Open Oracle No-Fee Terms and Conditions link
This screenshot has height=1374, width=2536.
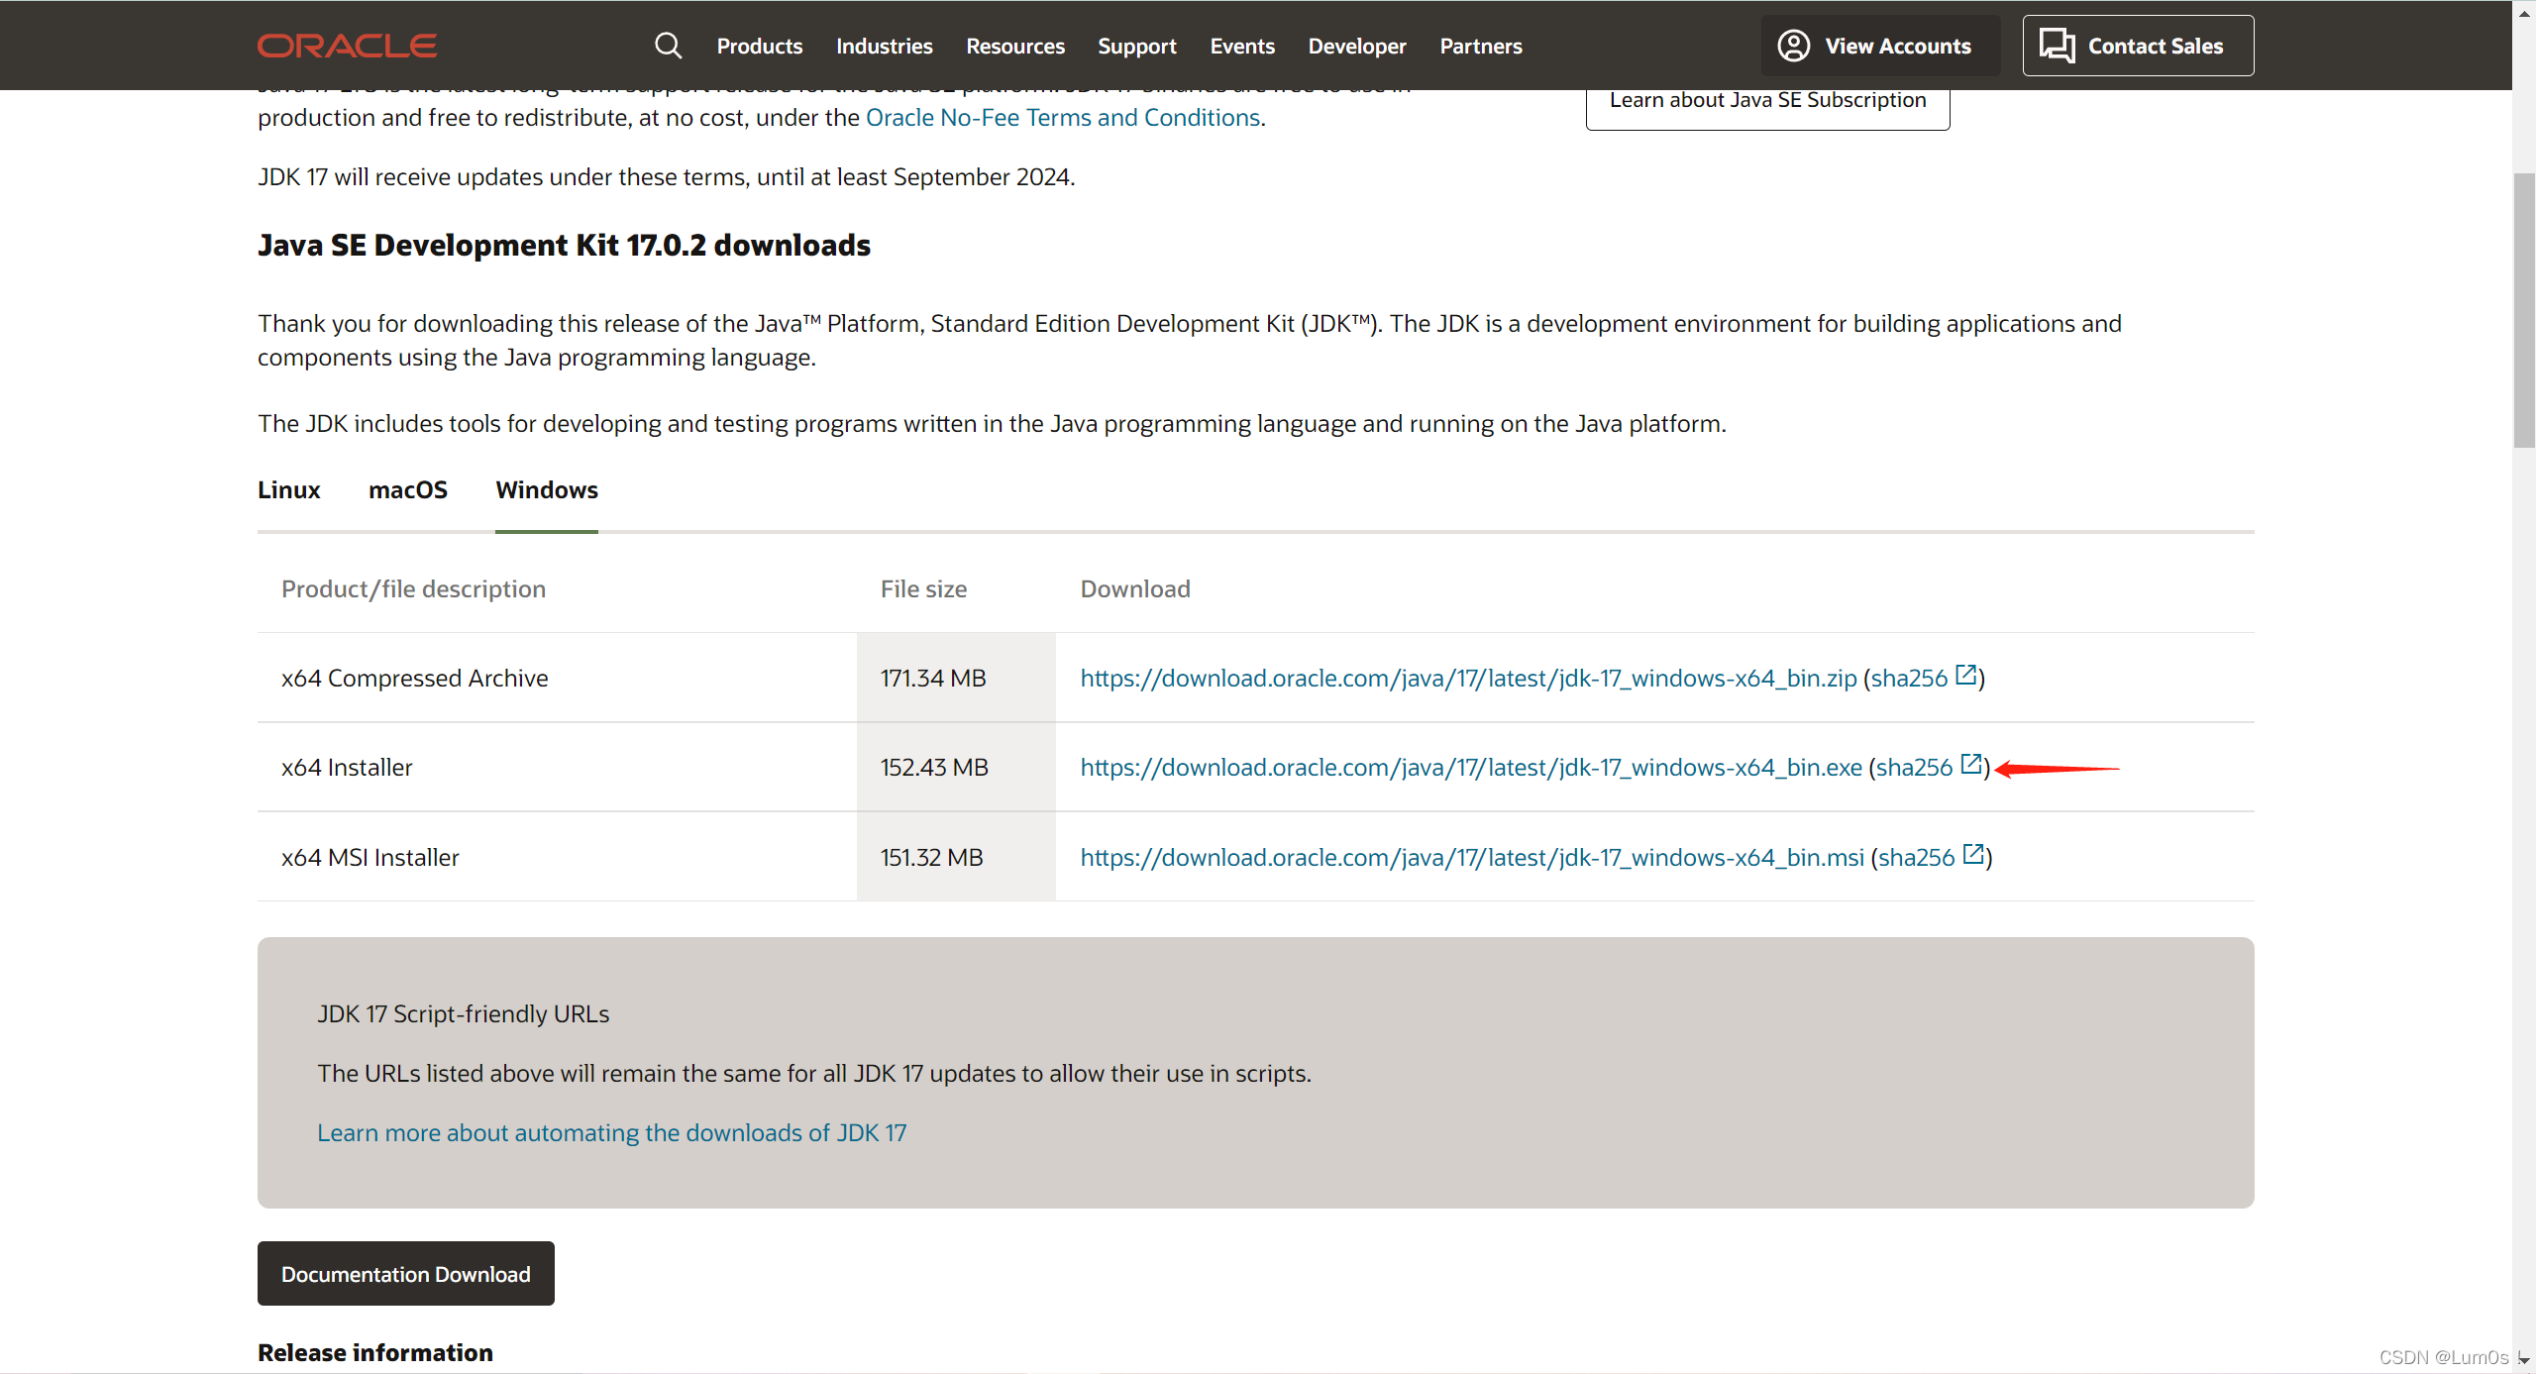[x=1062, y=117]
